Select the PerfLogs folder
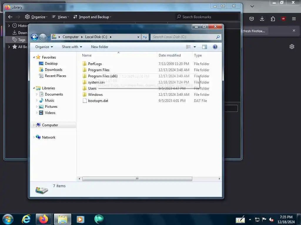The width and height of the screenshot is (301, 225). (95, 64)
